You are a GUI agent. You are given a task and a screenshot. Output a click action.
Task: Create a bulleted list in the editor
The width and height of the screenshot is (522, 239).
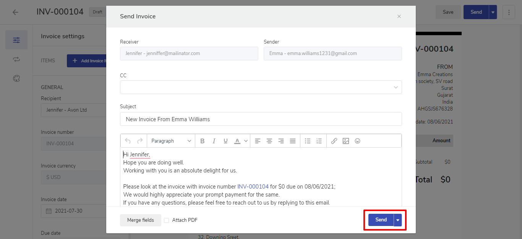pos(308,141)
